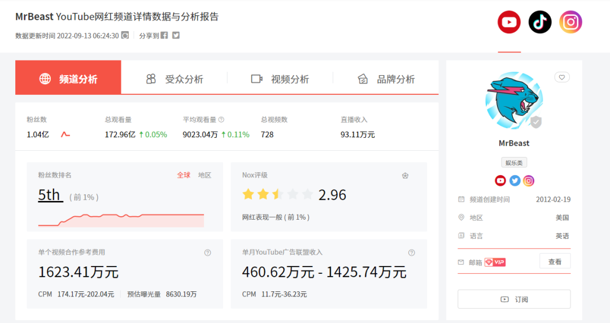
Task: Show help for 单个视频合作参考费用
Action: 208,252
